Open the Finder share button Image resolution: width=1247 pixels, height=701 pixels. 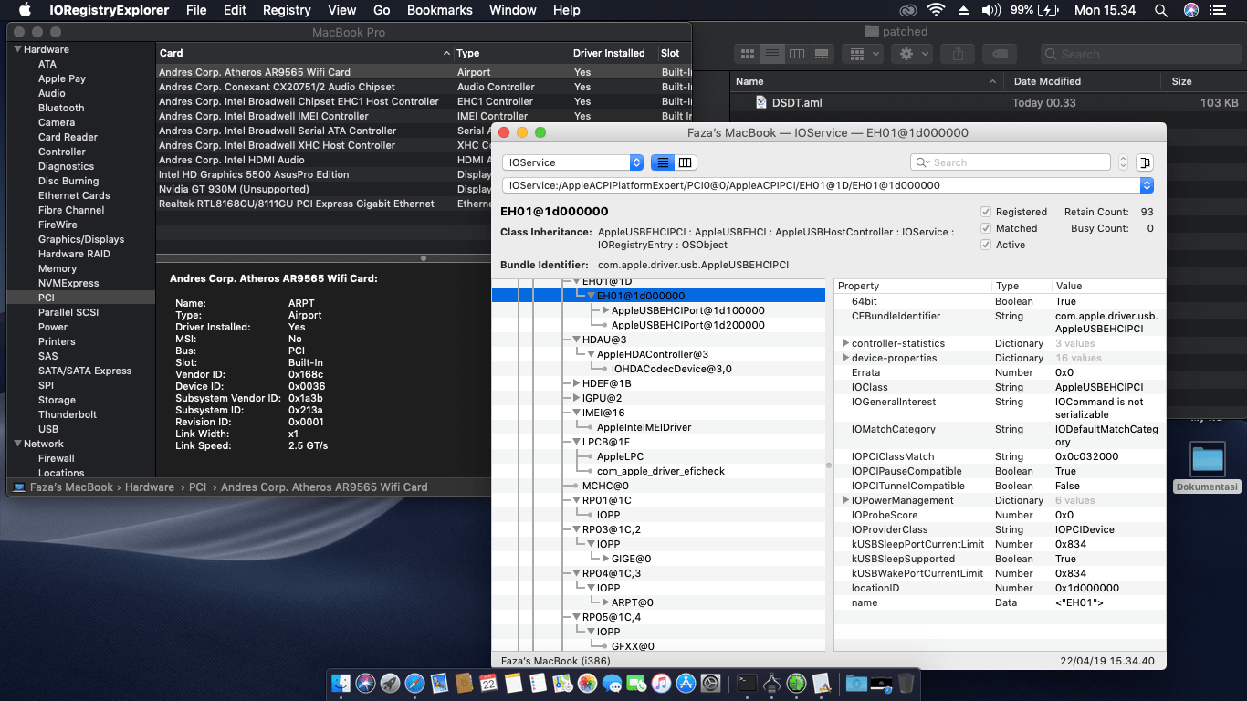957,54
